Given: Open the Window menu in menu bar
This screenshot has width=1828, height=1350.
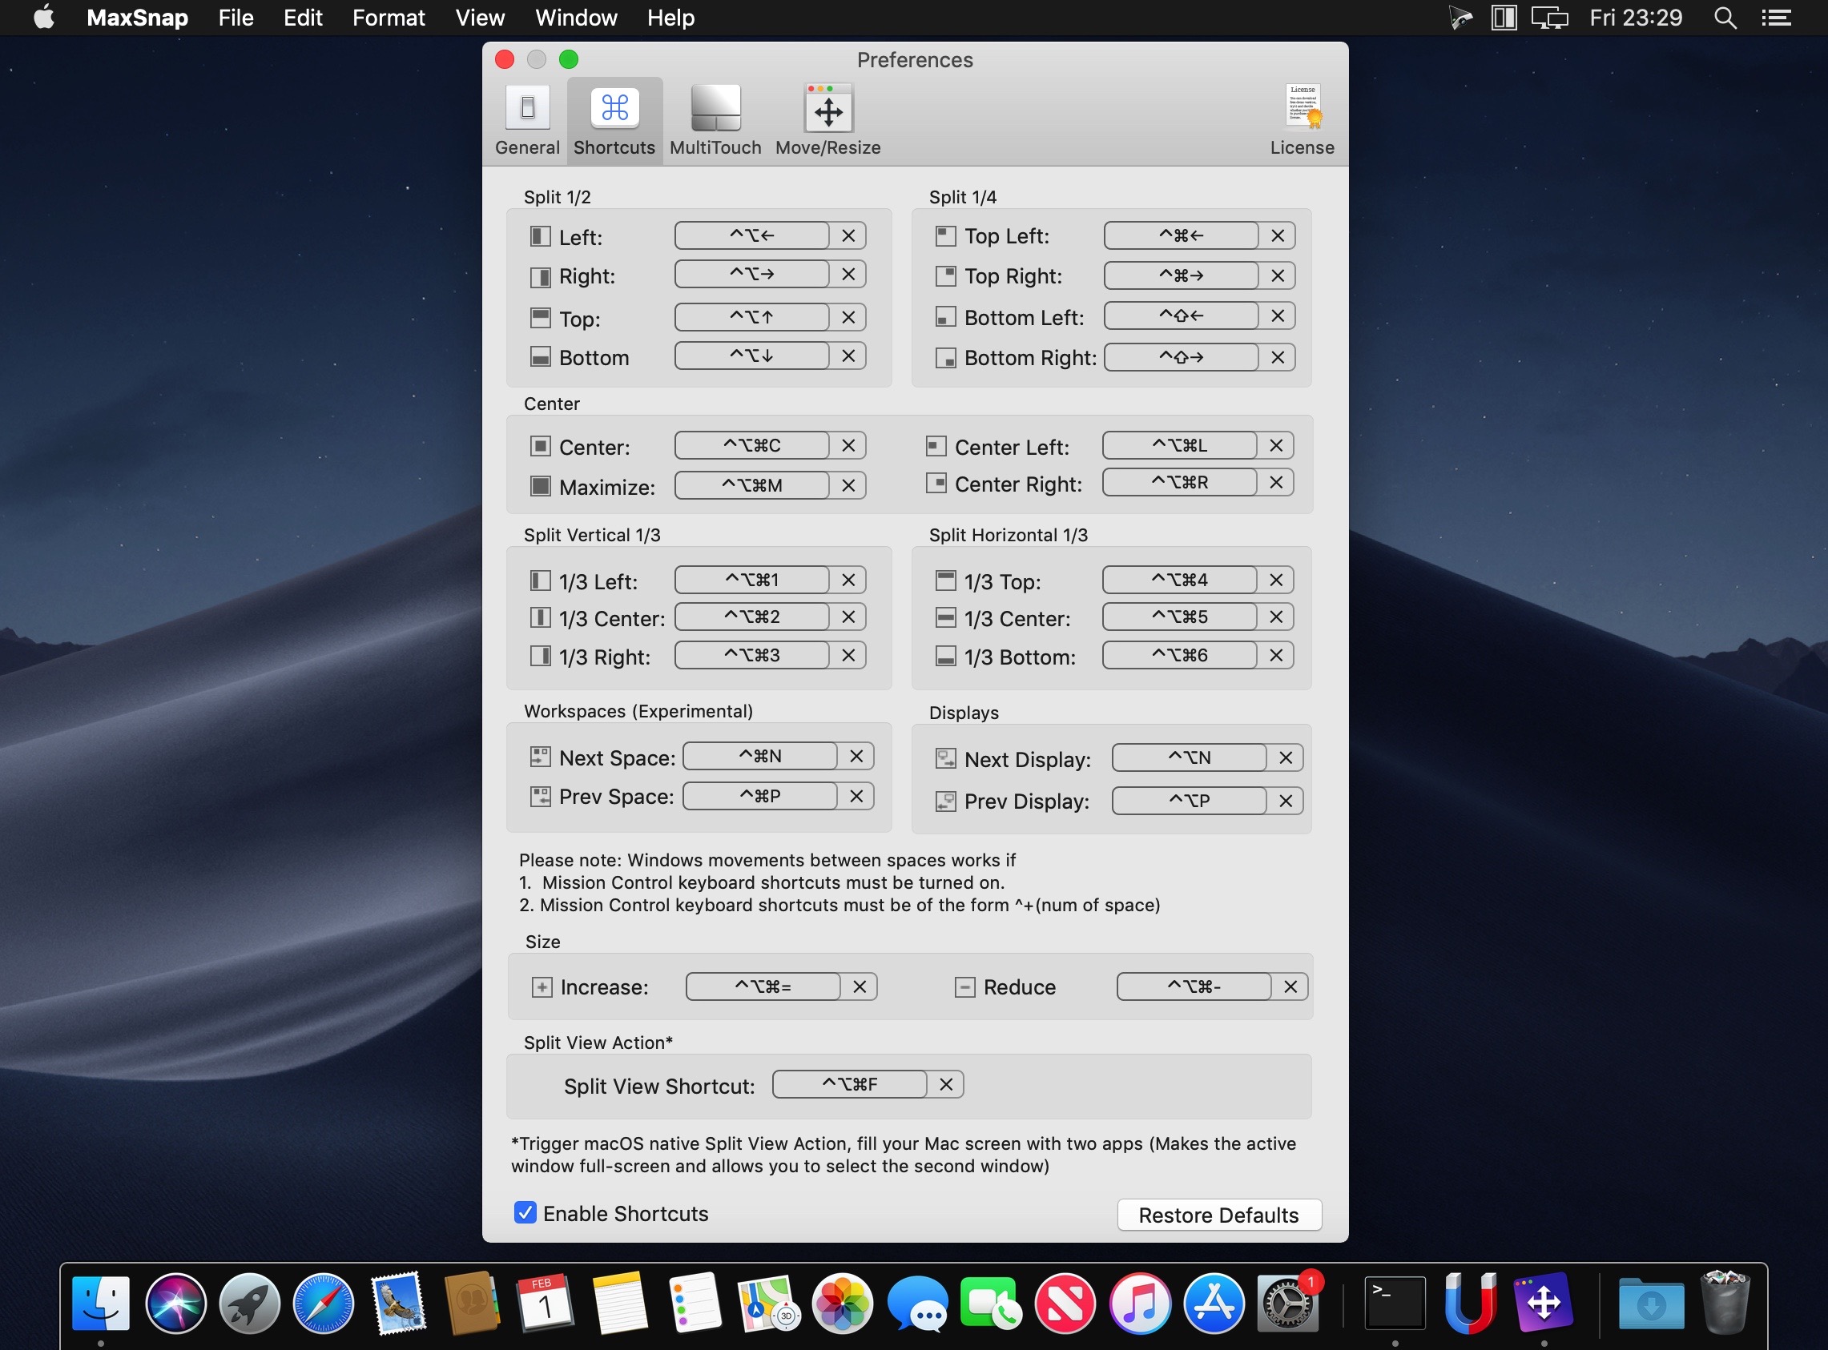Looking at the screenshot, I should [575, 18].
